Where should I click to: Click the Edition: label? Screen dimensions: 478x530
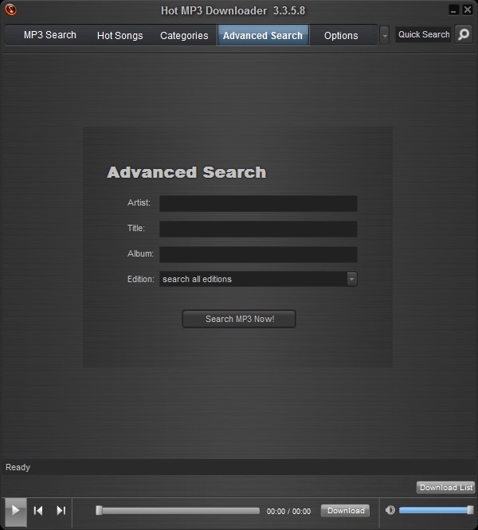tap(140, 279)
